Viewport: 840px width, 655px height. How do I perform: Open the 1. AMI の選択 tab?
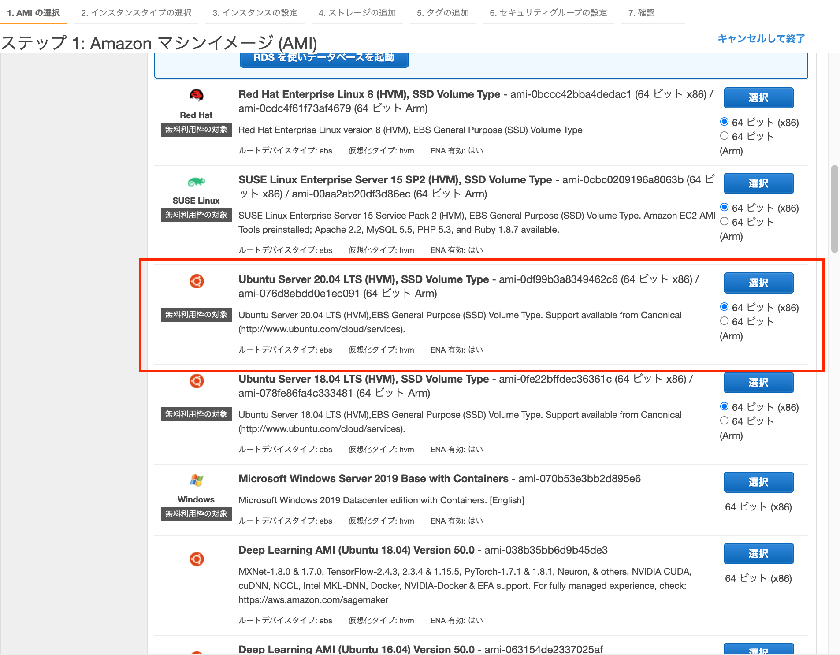coord(33,13)
